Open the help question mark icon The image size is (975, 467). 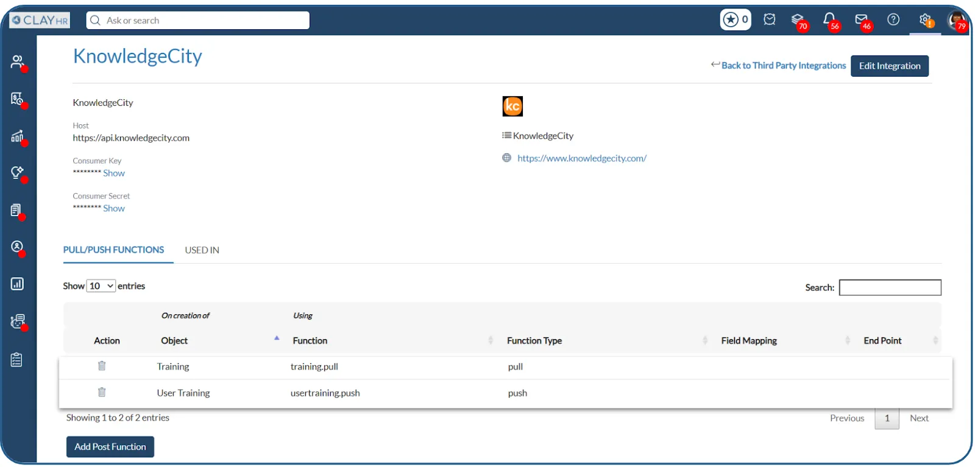(x=893, y=19)
